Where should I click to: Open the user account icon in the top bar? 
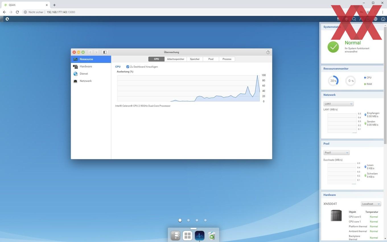(x=361, y=19)
